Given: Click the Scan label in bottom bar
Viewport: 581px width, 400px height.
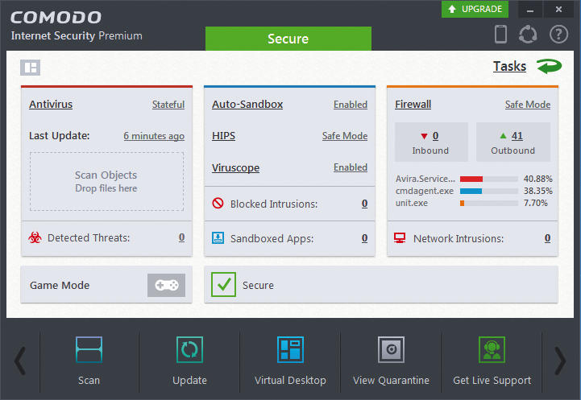Looking at the screenshot, I should (x=89, y=381).
